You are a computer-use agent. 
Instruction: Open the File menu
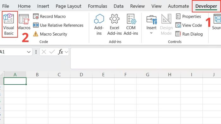[x=6, y=6]
